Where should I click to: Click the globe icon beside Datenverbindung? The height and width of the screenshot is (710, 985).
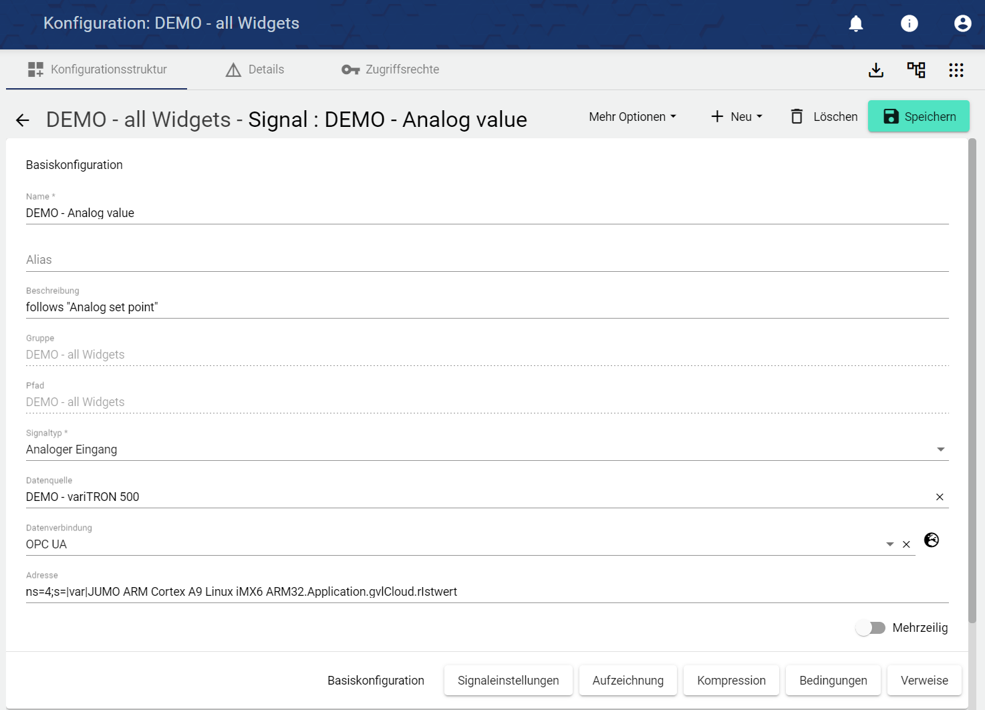931,540
